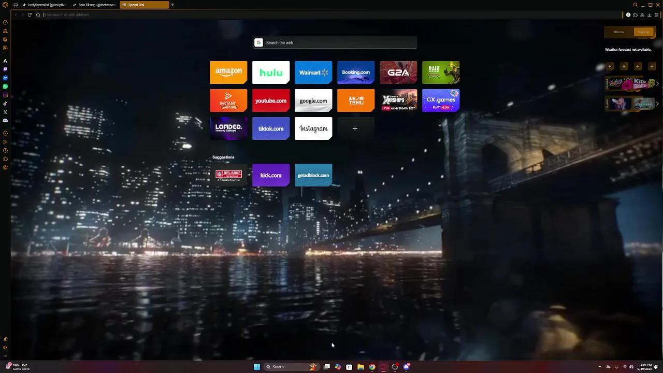
Task: Open the sidebar Player icon
Action: [5, 133]
